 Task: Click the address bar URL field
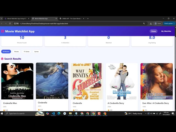point(81,24)
